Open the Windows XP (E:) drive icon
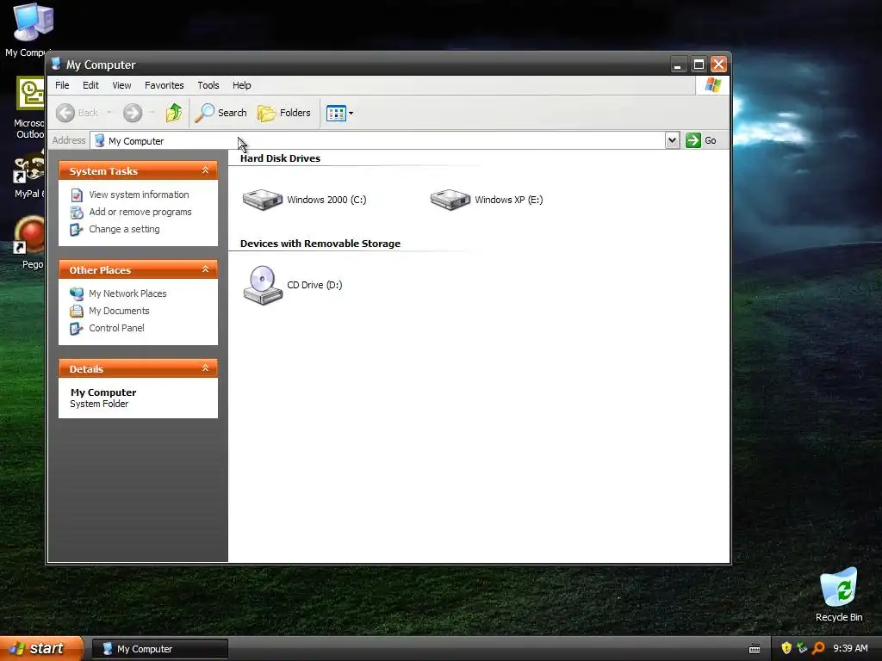Image resolution: width=882 pixels, height=661 pixels. pos(450,200)
